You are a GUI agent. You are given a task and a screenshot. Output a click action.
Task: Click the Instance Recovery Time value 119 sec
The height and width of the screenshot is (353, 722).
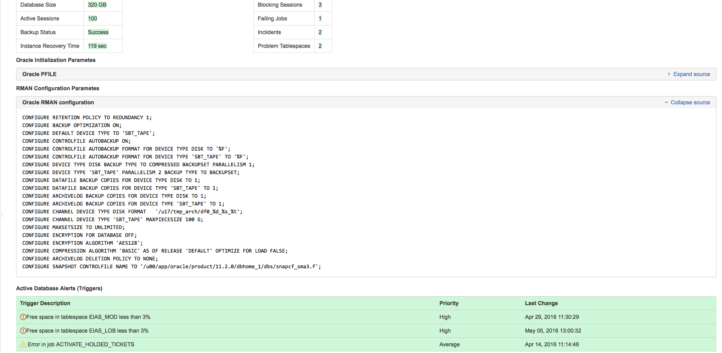[x=97, y=46]
